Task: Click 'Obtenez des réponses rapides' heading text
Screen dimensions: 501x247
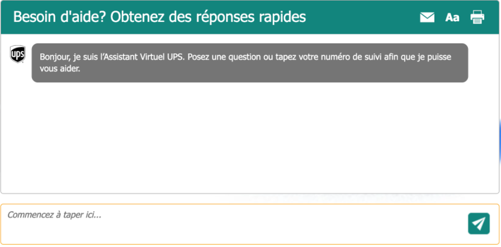Action: (x=208, y=17)
